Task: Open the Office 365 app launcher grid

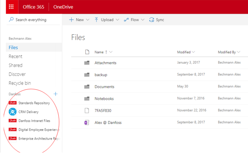Action: point(11,7)
